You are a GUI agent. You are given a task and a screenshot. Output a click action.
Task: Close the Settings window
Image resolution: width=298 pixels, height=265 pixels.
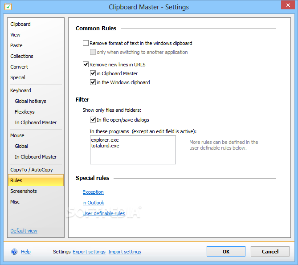point(288,5)
